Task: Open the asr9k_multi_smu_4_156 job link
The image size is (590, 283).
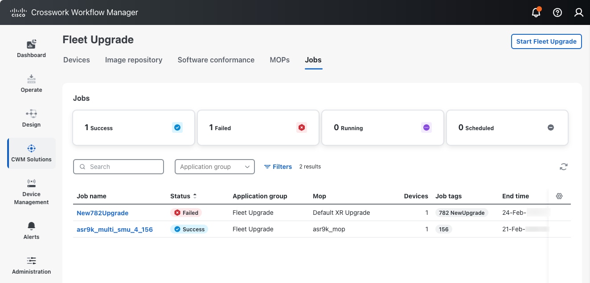Action: coord(115,230)
